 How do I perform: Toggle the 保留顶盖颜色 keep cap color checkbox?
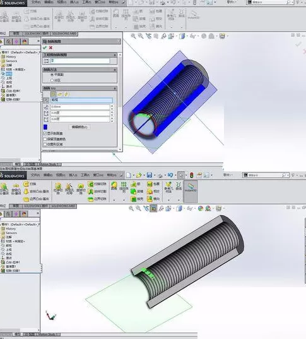click(45, 139)
